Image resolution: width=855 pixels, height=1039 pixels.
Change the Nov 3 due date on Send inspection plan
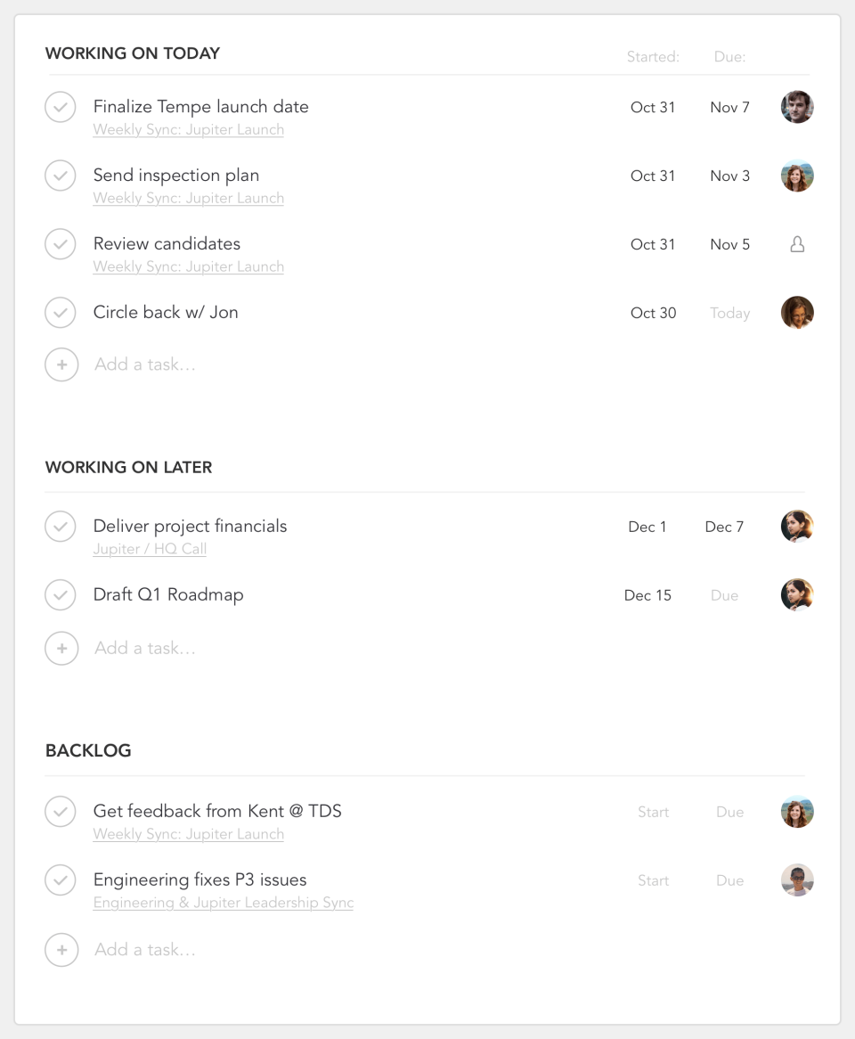tap(729, 176)
